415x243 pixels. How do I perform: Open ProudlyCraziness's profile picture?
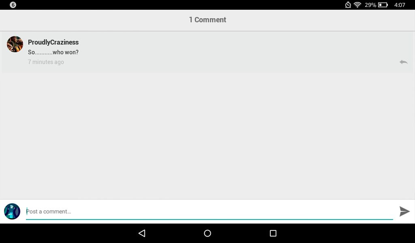(15, 44)
